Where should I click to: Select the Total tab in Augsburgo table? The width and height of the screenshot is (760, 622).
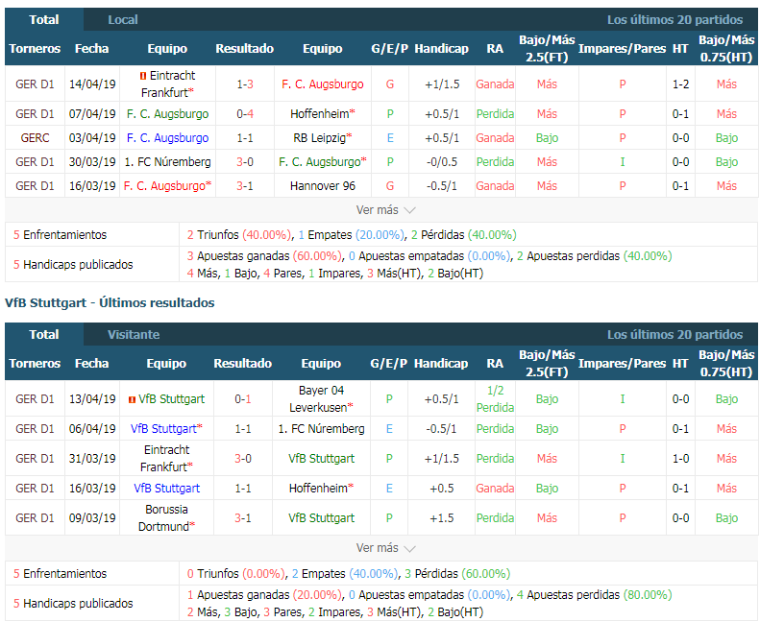pyautogui.click(x=44, y=20)
